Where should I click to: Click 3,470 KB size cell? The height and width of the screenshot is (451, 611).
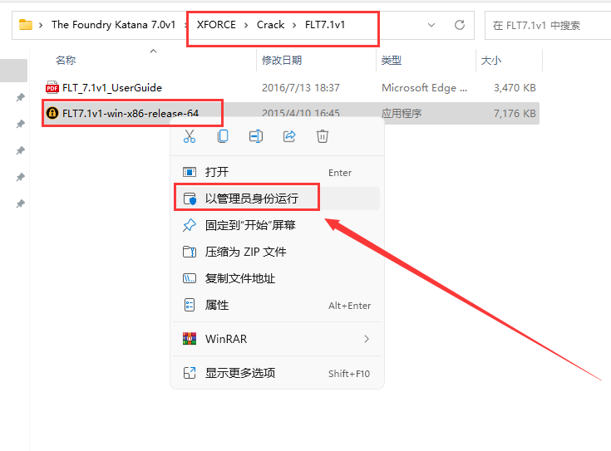coord(515,88)
